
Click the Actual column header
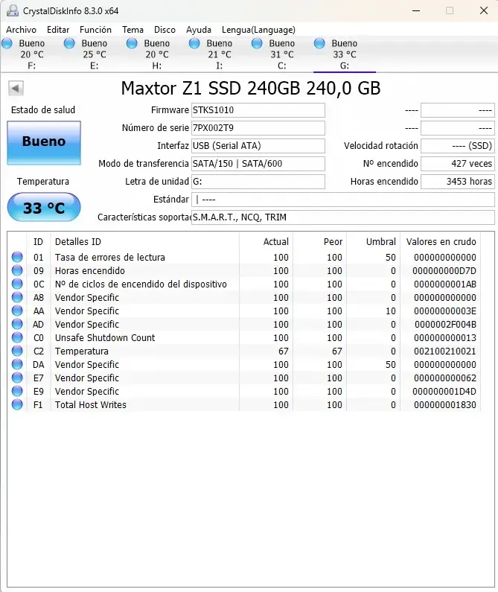(266, 241)
